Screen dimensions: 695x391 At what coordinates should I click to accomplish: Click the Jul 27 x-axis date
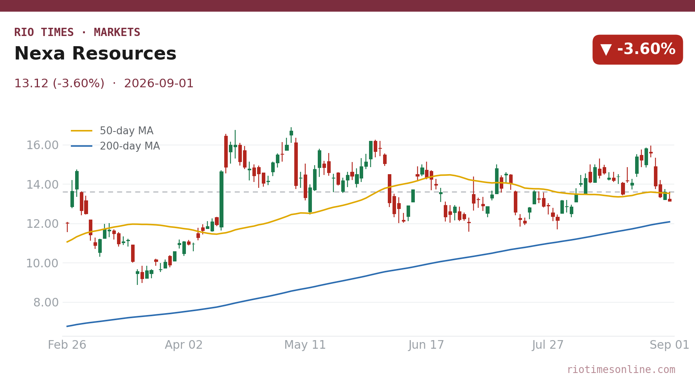548,345
